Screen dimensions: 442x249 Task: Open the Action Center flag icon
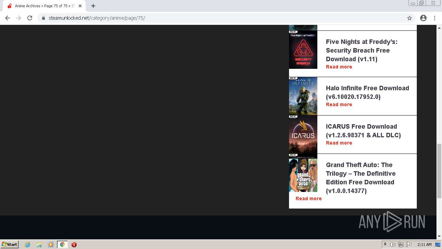point(409,245)
